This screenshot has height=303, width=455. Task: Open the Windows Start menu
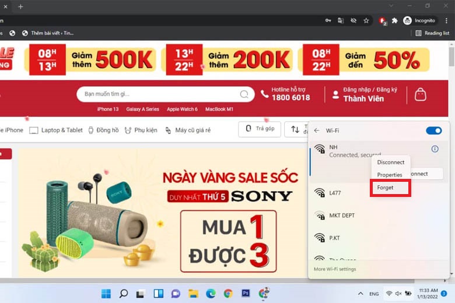pyautogui.click(x=106, y=294)
